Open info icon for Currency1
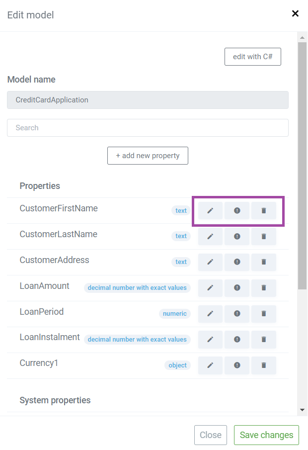Viewport: 308px width, 450px height. [x=237, y=365]
